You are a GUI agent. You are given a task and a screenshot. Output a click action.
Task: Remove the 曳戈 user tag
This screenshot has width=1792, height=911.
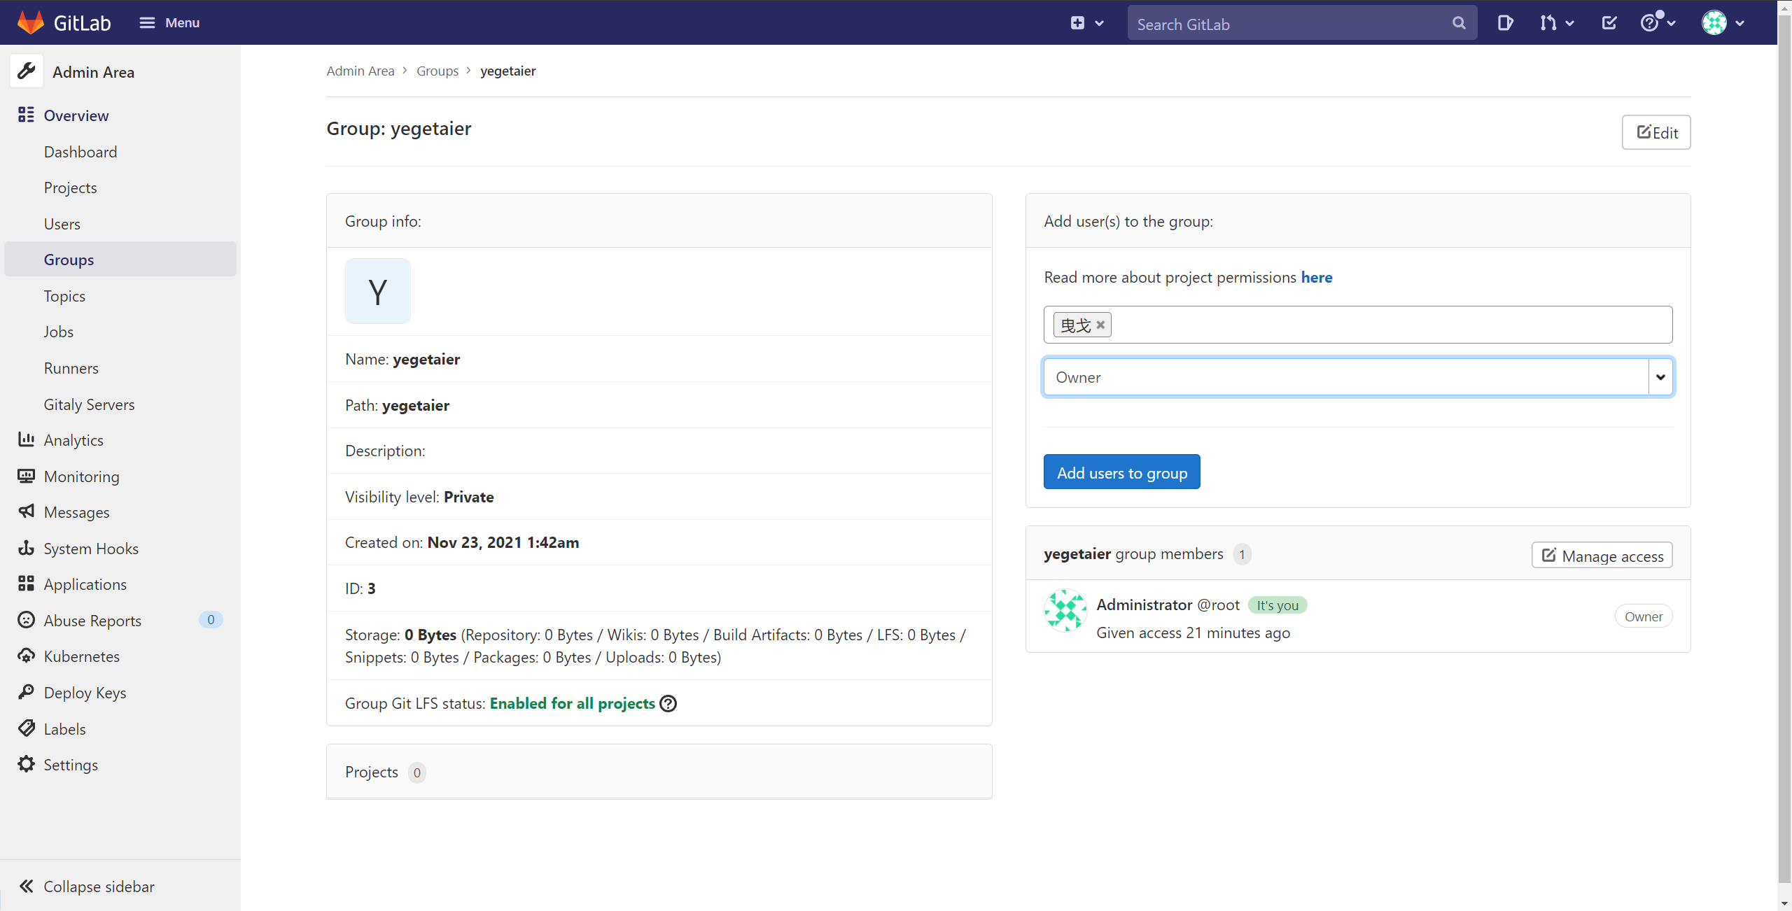[1100, 325]
